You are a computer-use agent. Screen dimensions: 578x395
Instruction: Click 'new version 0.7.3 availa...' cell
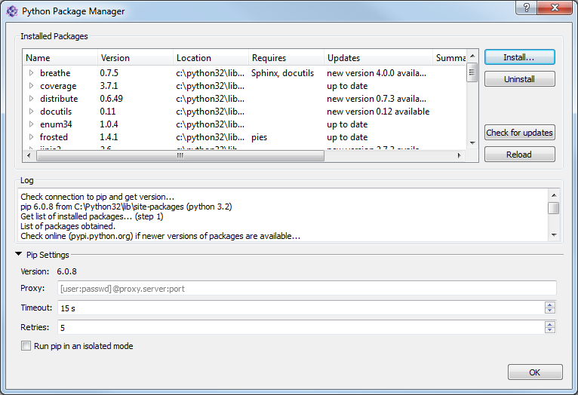(x=377, y=99)
